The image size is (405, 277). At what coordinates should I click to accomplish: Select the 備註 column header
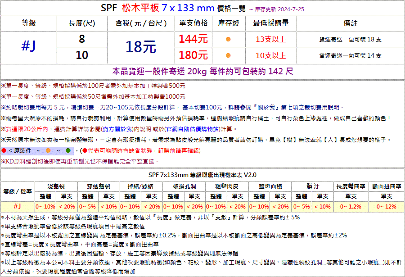[x=351, y=23]
